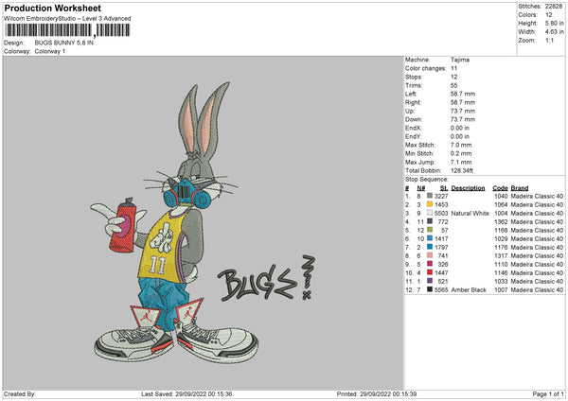
Task: Pick the Natural White thread swatch
Action: (430, 213)
